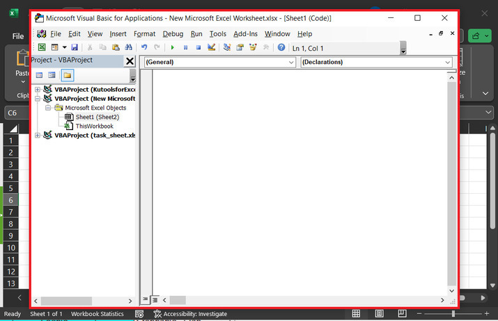Click the green Run Sub play icon
The height and width of the screenshot is (321, 498).
(x=173, y=47)
